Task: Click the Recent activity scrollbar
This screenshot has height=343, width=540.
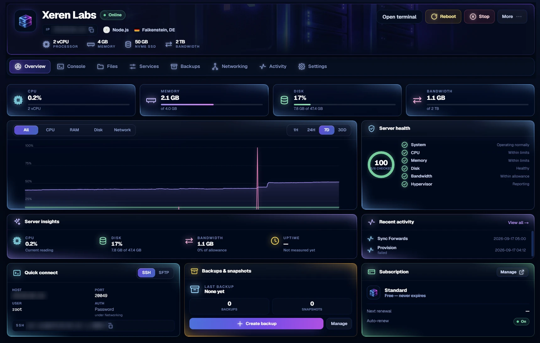Action: 532,243
